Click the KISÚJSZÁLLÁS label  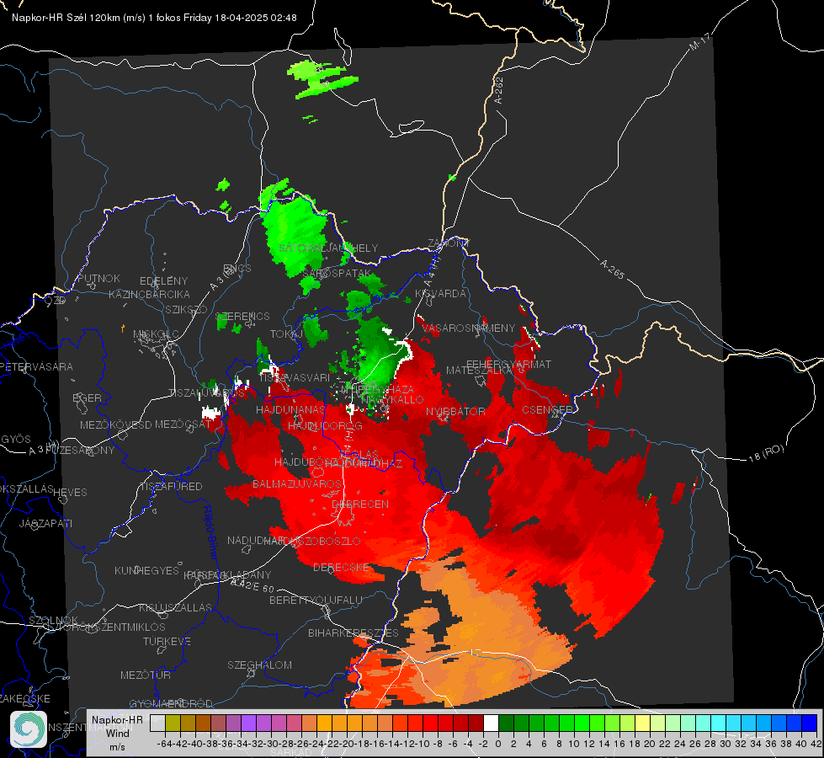176,607
